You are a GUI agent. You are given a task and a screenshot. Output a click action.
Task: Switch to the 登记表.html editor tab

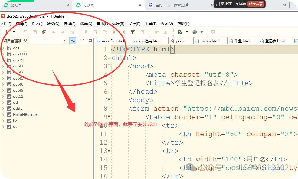275,41
